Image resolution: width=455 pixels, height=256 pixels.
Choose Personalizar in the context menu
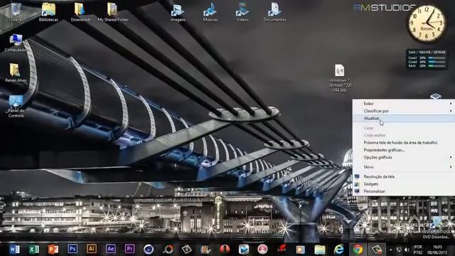(x=404, y=191)
